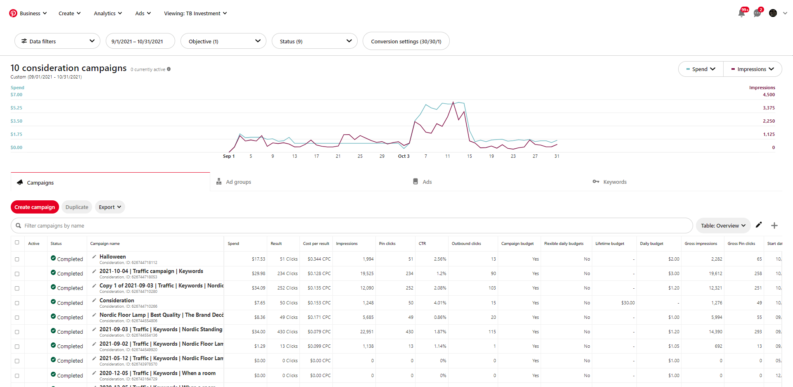Viewport: 793px width, 387px height.
Task: Open the Table: Overview dropdown
Action: pos(723,226)
